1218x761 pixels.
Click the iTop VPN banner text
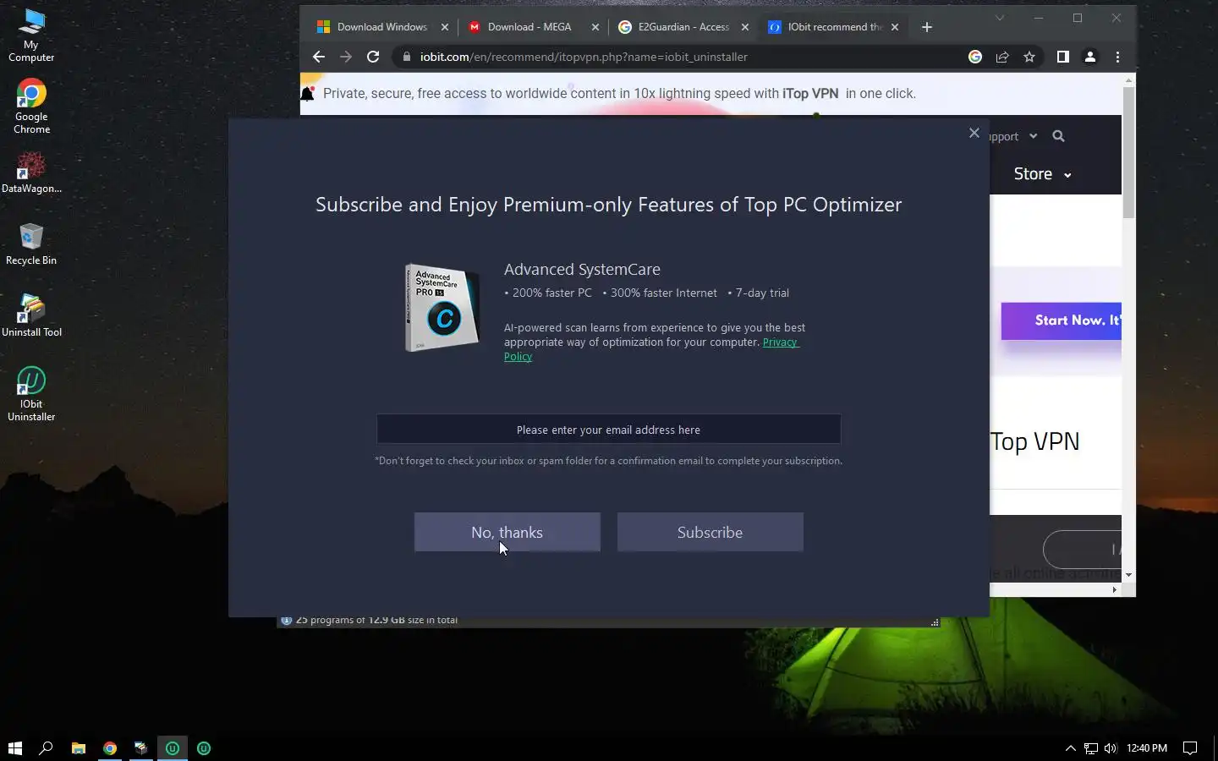tap(810, 94)
